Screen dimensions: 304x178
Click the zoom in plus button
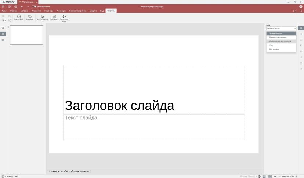[x=296, y=176]
